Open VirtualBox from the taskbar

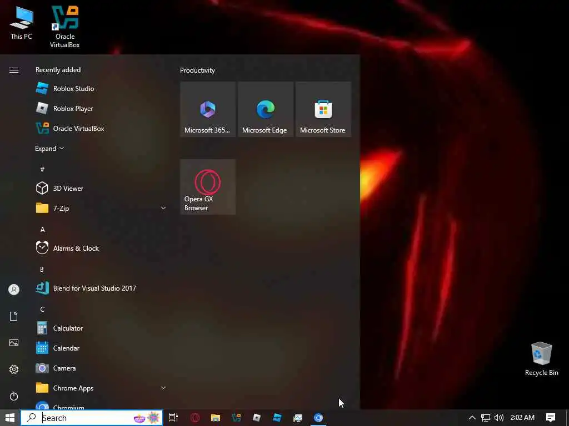pos(236,418)
